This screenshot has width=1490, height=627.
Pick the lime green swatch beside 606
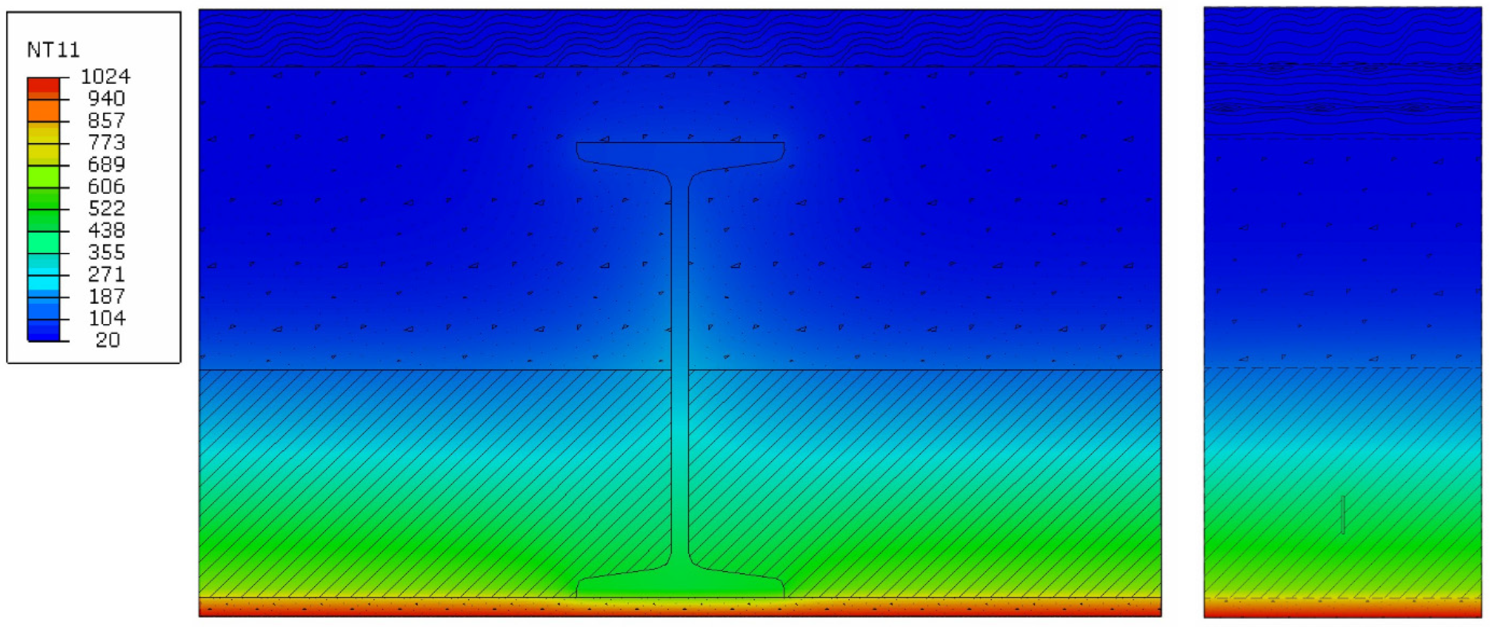point(43,176)
